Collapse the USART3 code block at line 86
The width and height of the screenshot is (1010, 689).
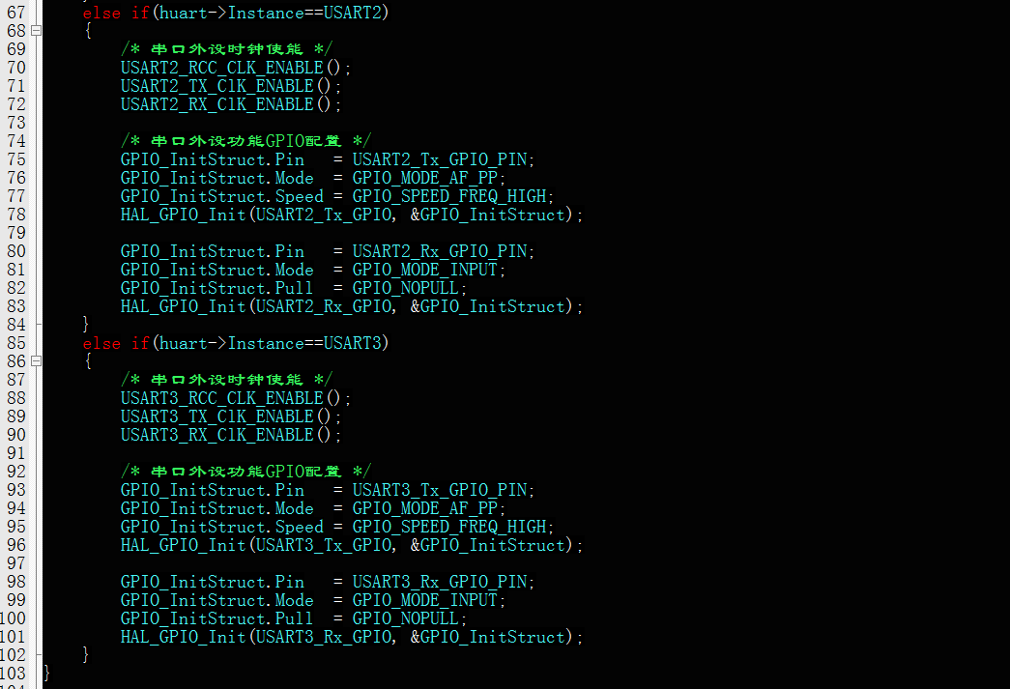[x=37, y=361]
